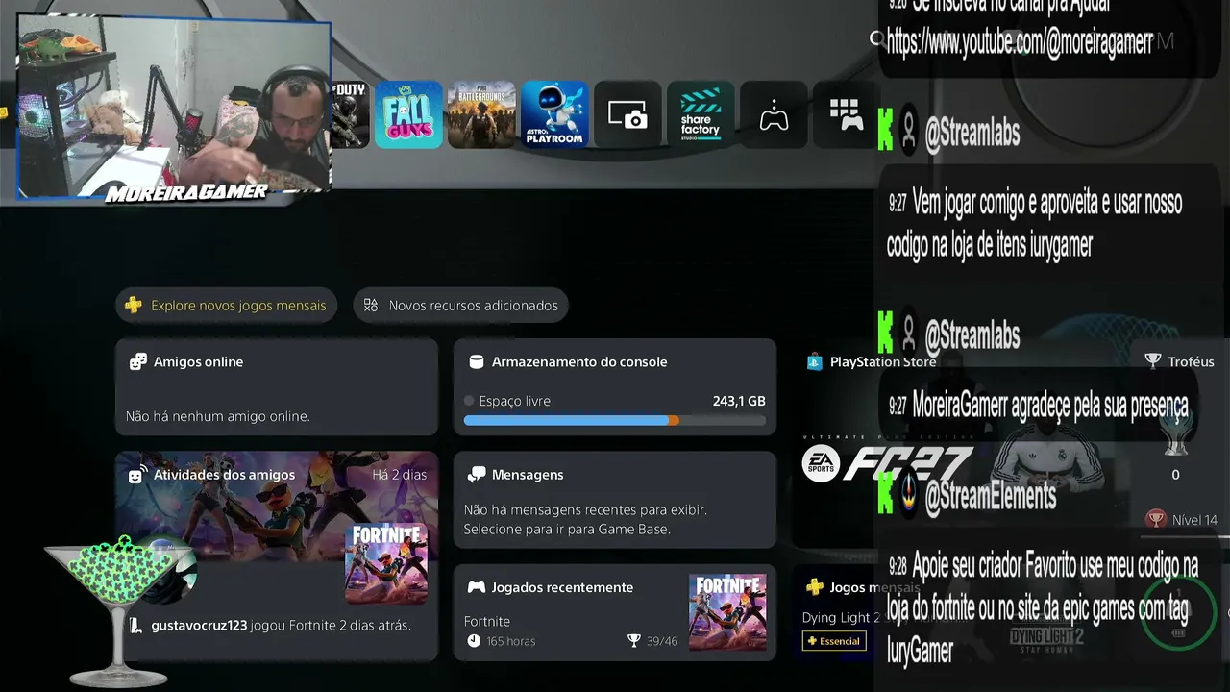This screenshot has height=692, width=1230.
Task: Select the controller icon in the game row
Action: click(x=774, y=114)
